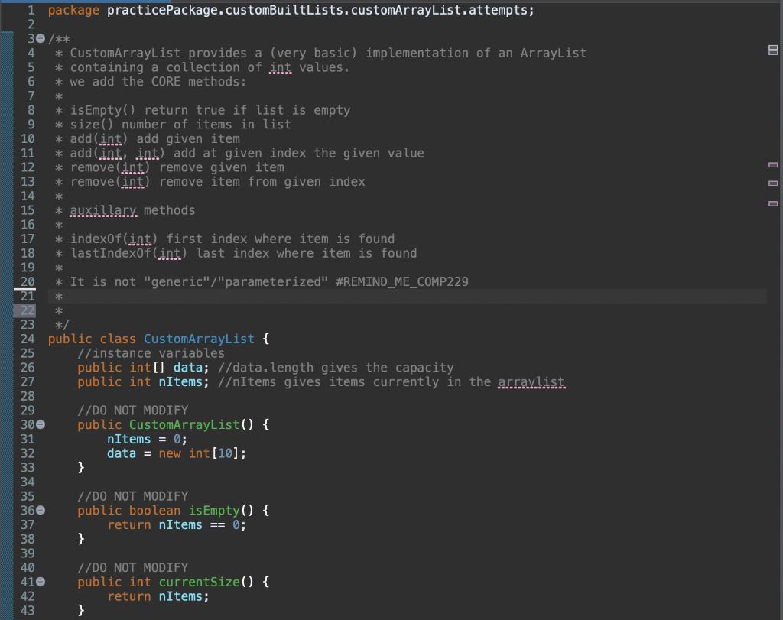Collapse the isEmpty method at line 36
783x620 pixels.
click(41, 510)
